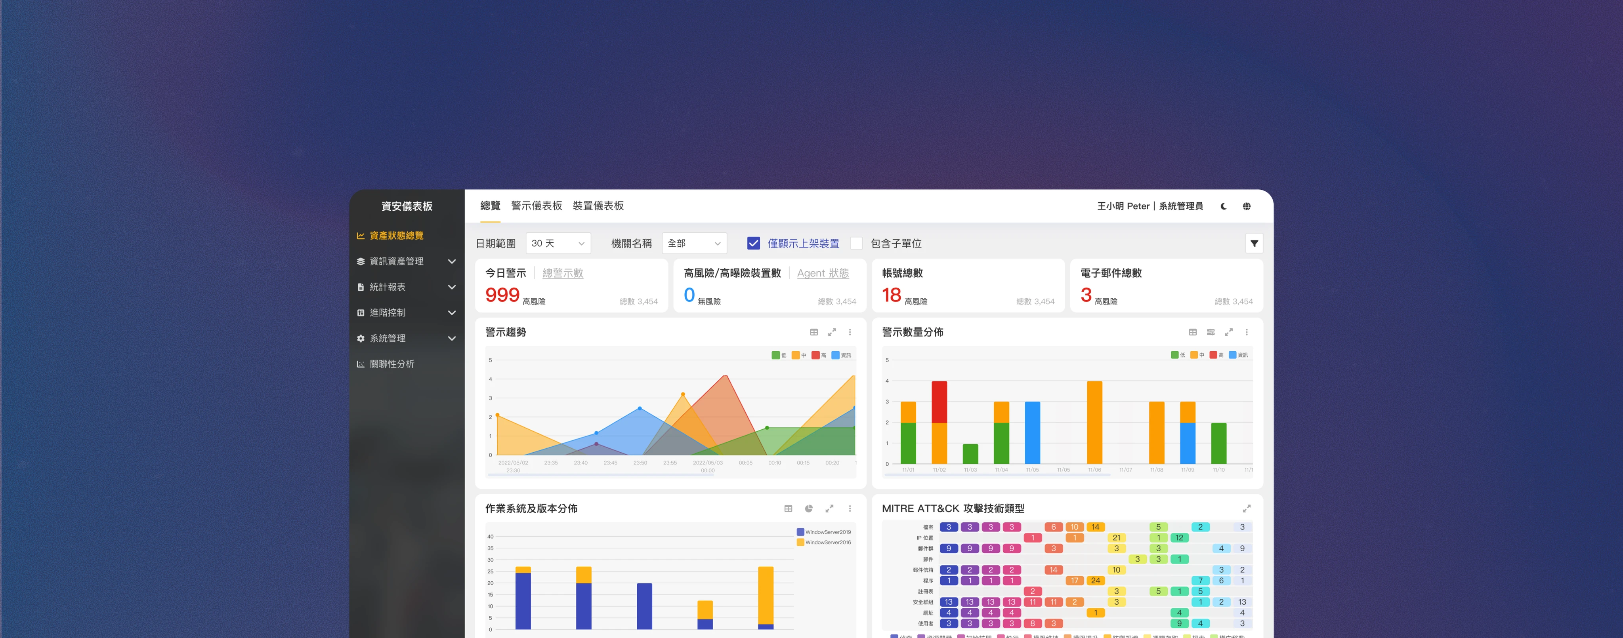This screenshot has height=638, width=1623.
Task: Switch to the 總覽 tab
Action: tap(489, 206)
